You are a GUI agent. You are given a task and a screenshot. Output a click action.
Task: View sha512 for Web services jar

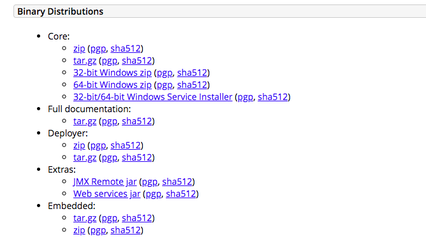[x=181, y=194]
